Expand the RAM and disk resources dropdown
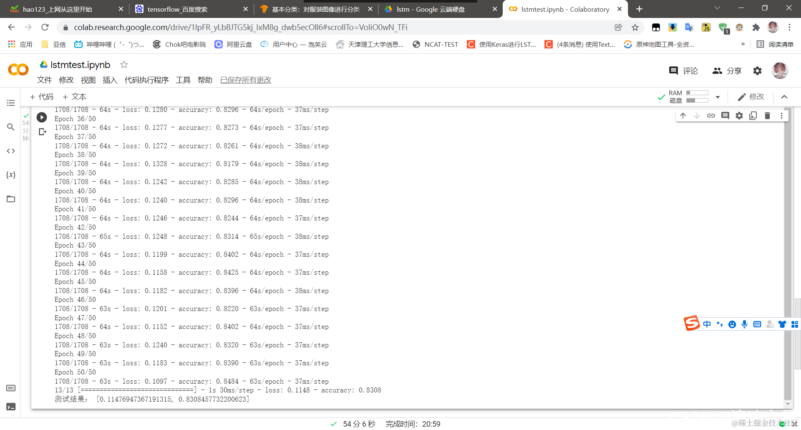This screenshot has height=430, width=801. 718,97
